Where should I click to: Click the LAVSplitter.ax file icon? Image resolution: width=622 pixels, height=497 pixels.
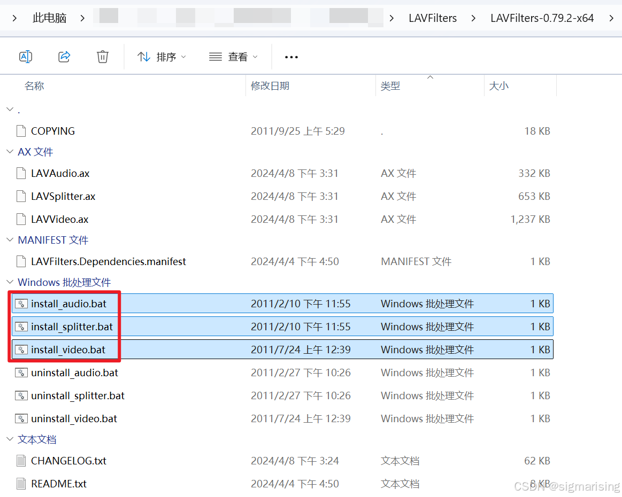pos(21,196)
